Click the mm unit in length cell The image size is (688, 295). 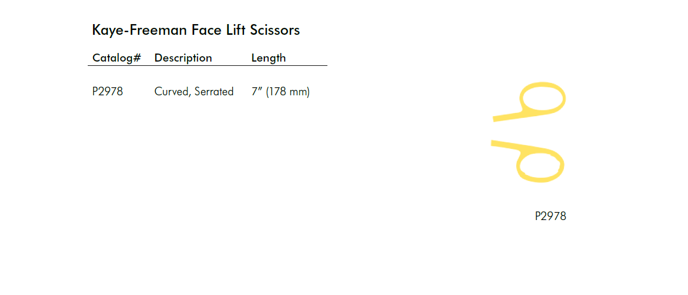pos(297,92)
